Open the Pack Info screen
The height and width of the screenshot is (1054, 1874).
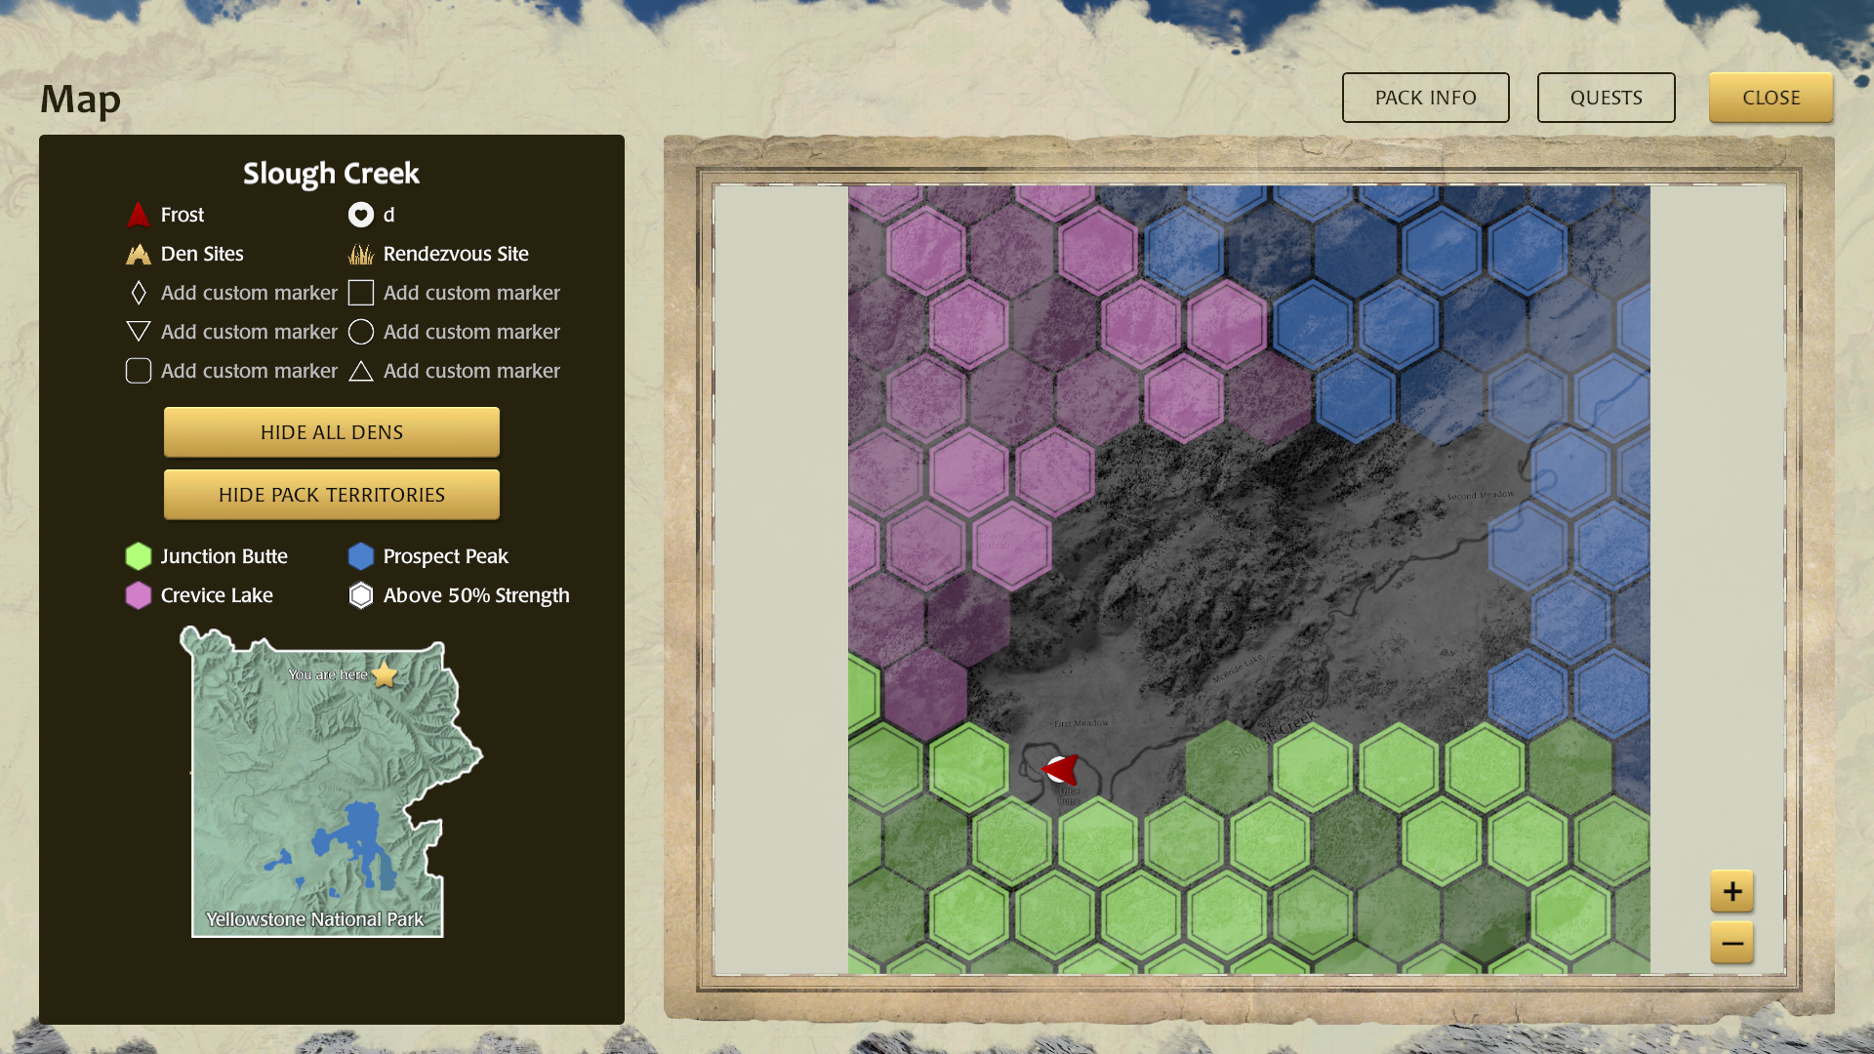pos(1425,98)
